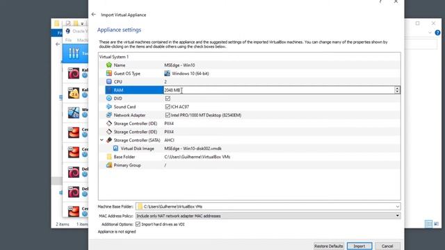This screenshot has height=250, width=445.
Task: Switch File Explorer to large icons view
Action: tap(437, 224)
